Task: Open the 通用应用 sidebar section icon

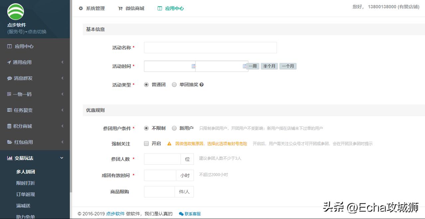Action: coord(9,62)
